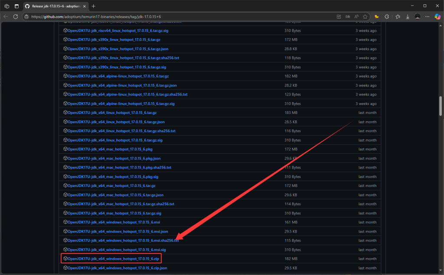Open the Favorites list icon

398,17
